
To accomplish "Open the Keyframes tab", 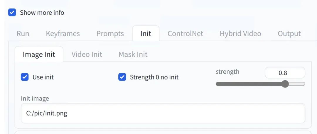I will pos(63,33).
